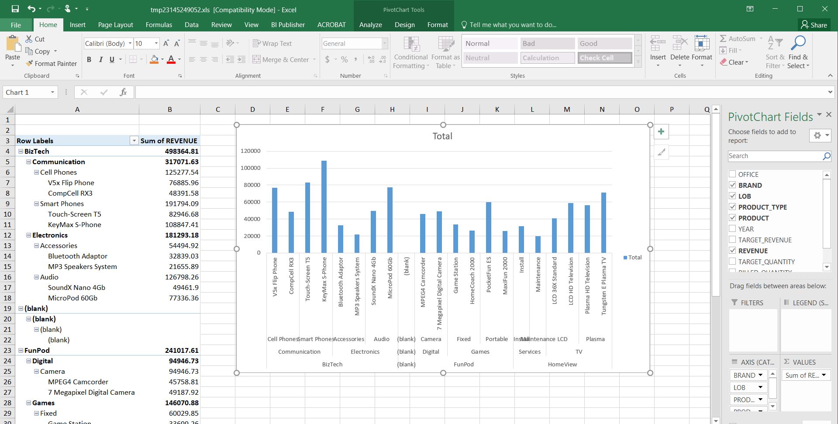The image size is (838, 424).
Task: Open the Chart Styles brush button
Action: point(661,152)
